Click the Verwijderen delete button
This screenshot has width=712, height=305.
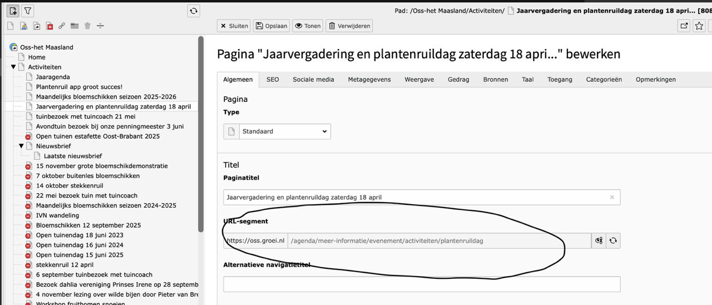348,26
